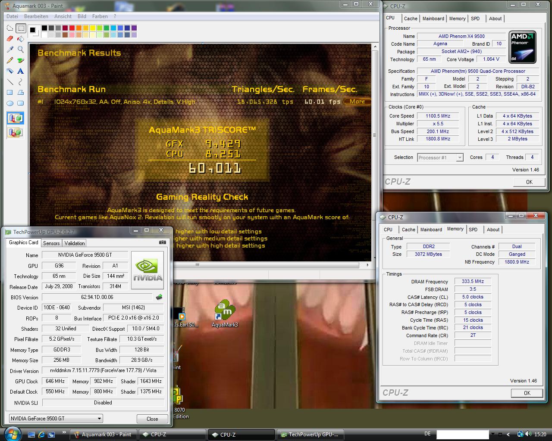Choose the Brush tool in Paint

point(20,60)
